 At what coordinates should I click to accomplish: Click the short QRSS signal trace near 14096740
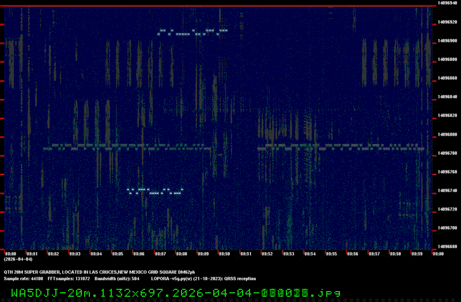tap(155, 192)
